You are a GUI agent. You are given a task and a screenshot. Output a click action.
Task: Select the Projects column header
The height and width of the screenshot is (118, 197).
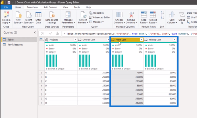coord(61,40)
